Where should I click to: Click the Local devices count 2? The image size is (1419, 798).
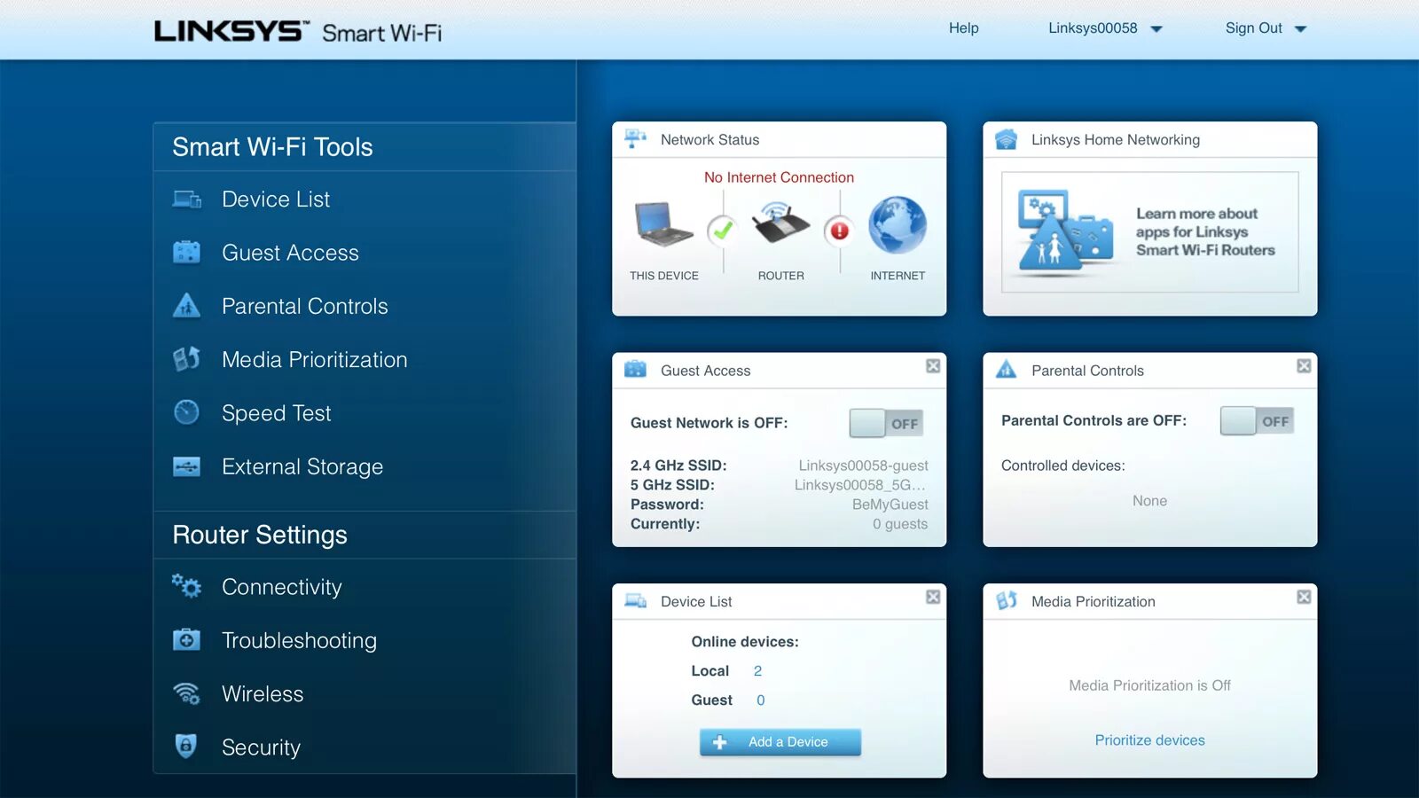757,671
